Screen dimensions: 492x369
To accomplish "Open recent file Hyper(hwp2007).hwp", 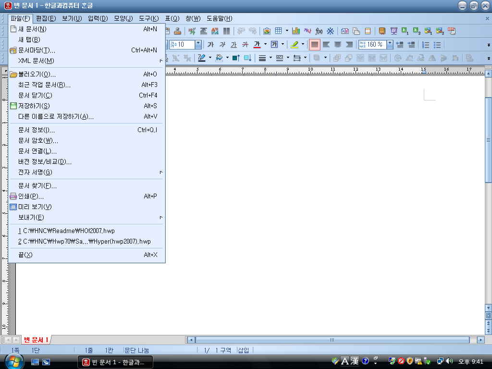I will tap(86, 242).
